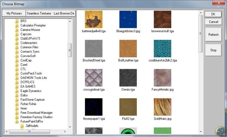Select the CTL folder name
The height and width of the screenshot is (137, 227).
click(23, 69)
